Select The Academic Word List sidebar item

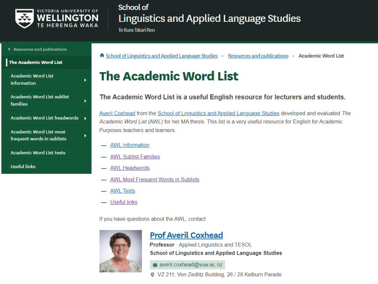pyautogui.click(x=36, y=62)
